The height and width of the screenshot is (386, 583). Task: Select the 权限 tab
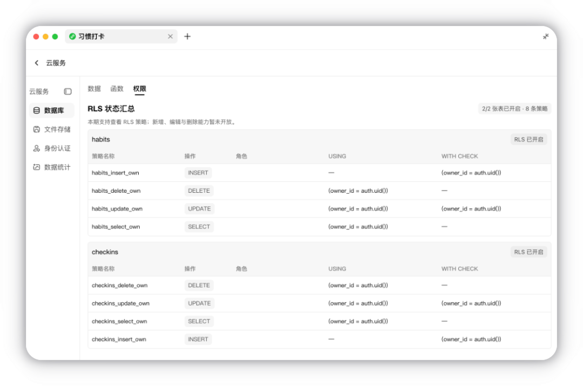[x=139, y=89]
